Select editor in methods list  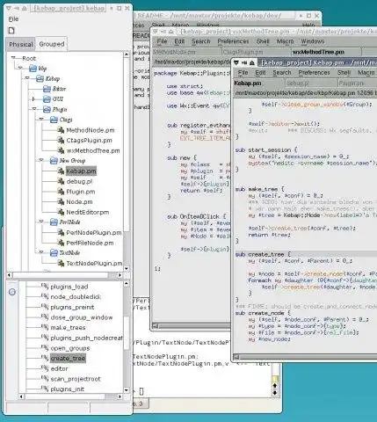coord(59,368)
